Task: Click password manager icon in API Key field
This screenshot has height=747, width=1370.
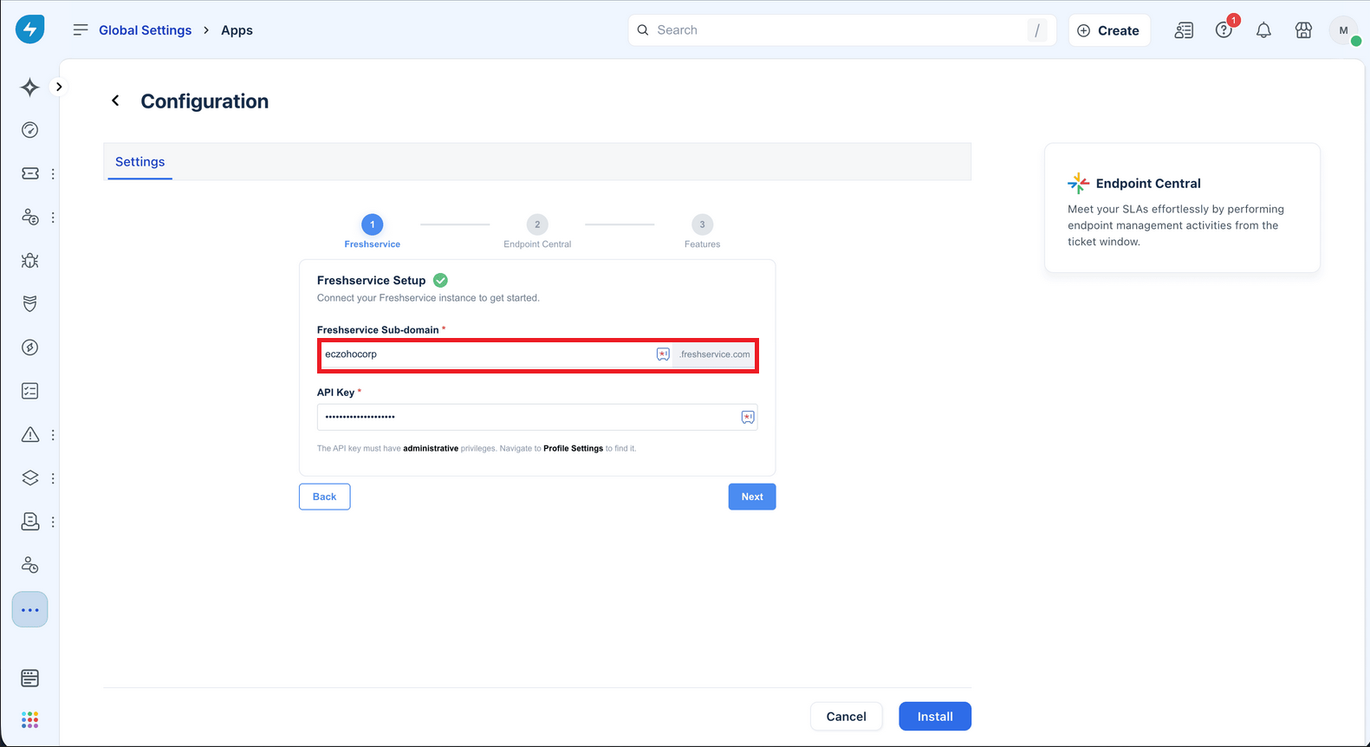Action: (x=748, y=417)
